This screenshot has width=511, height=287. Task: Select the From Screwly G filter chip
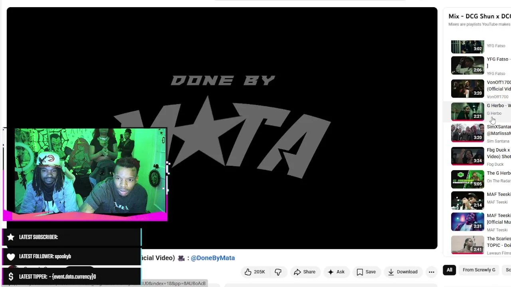tap(479, 270)
